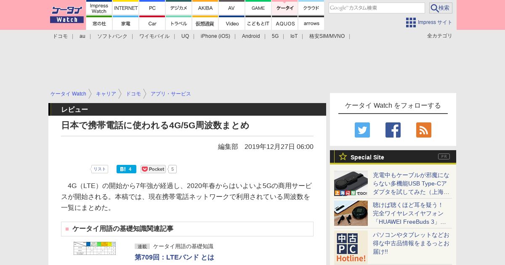This screenshot has height=265, width=505.
Task: Click the 連載 label tag
Action: tap(142, 246)
